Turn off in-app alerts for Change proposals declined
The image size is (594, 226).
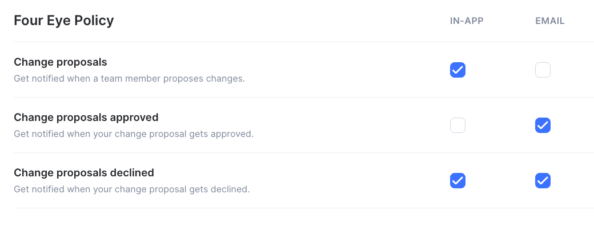(x=457, y=180)
